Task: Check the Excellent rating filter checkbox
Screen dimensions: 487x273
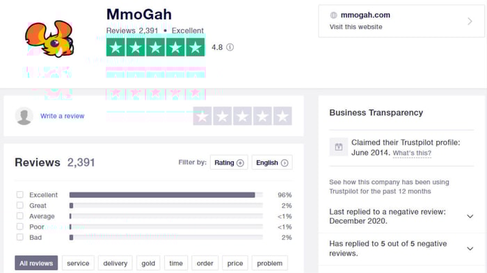Action: [x=20, y=195]
